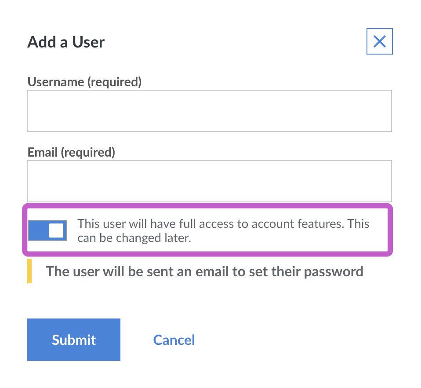Select the blue Submit button

pyautogui.click(x=74, y=340)
